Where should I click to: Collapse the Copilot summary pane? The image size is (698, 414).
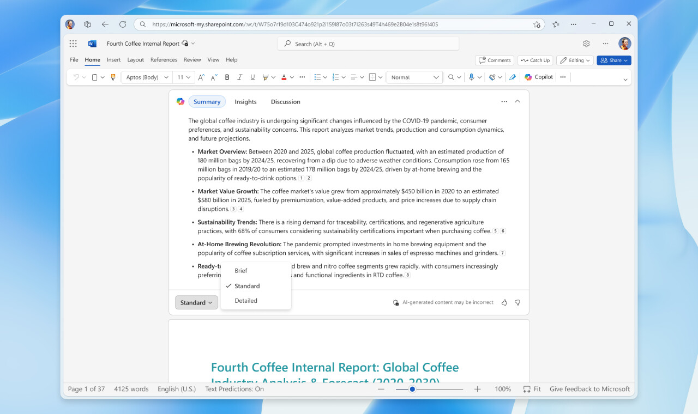tap(517, 101)
